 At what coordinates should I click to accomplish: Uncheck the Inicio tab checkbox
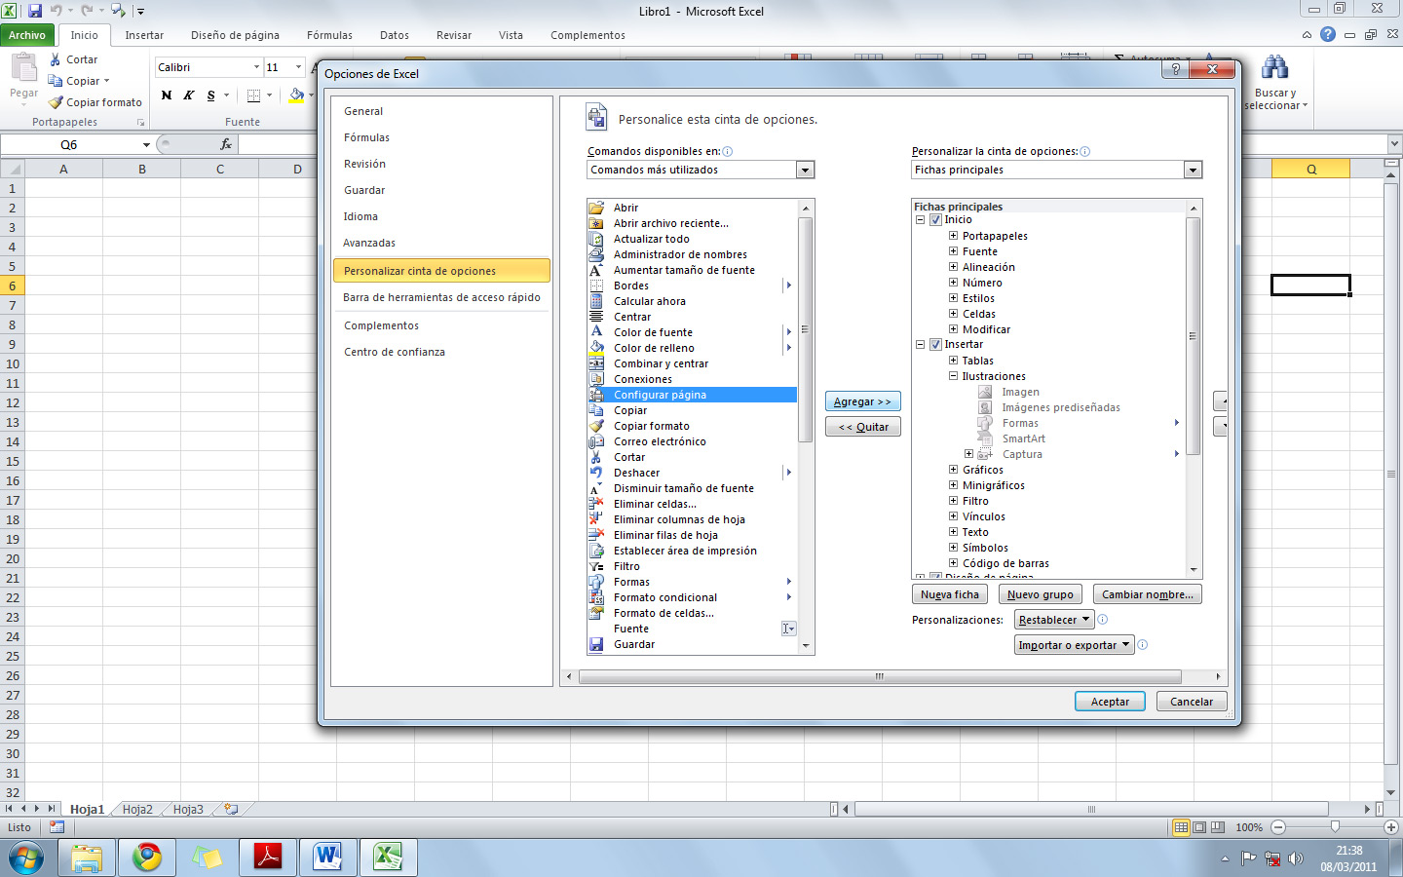(x=935, y=219)
